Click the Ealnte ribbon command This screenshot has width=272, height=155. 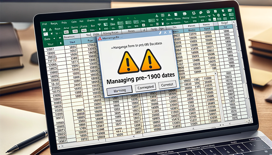[202, 17]
